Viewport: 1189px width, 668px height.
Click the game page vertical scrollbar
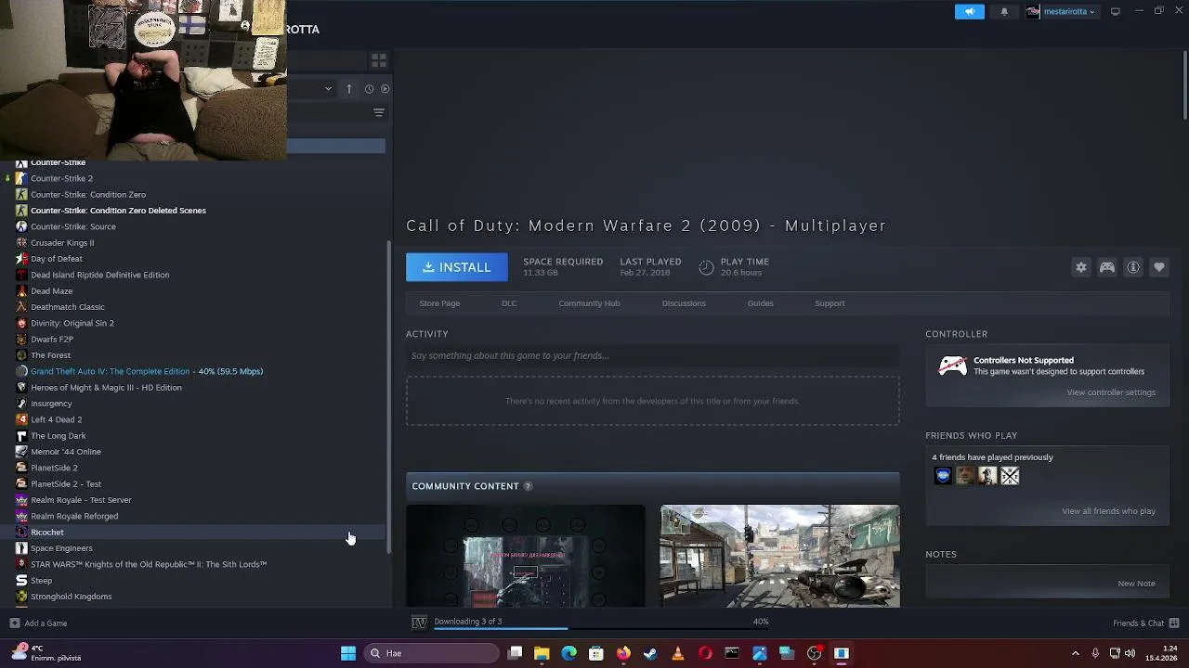[1184, 83]
